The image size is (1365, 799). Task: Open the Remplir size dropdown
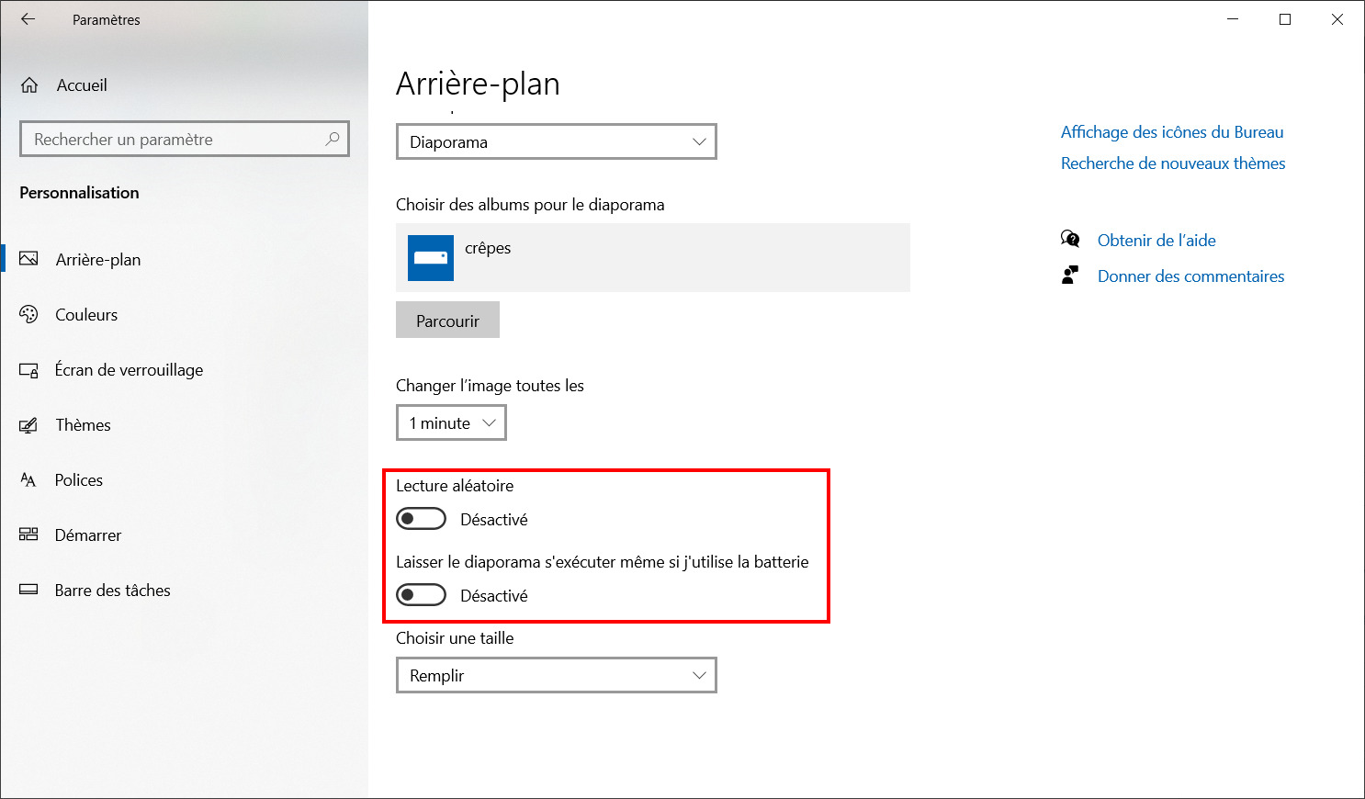point(557,676)
